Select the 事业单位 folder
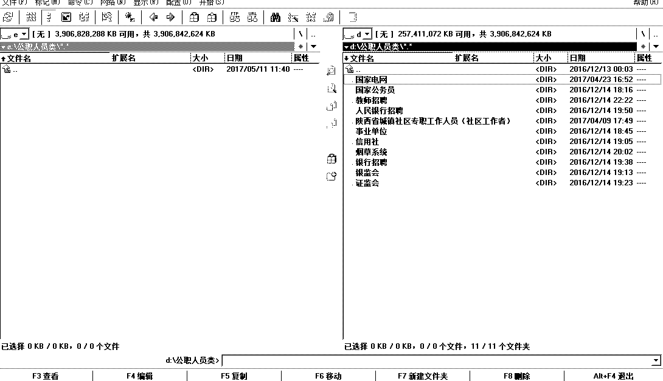The width and height of the screenshot is (663, 381). pyautogui.click(x=503, y=131)
